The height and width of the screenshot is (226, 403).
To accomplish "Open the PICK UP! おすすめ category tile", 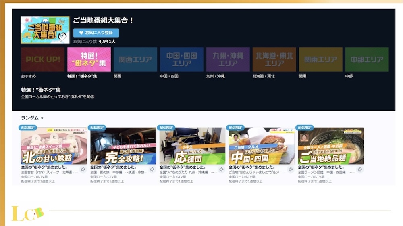I will 43,60.
